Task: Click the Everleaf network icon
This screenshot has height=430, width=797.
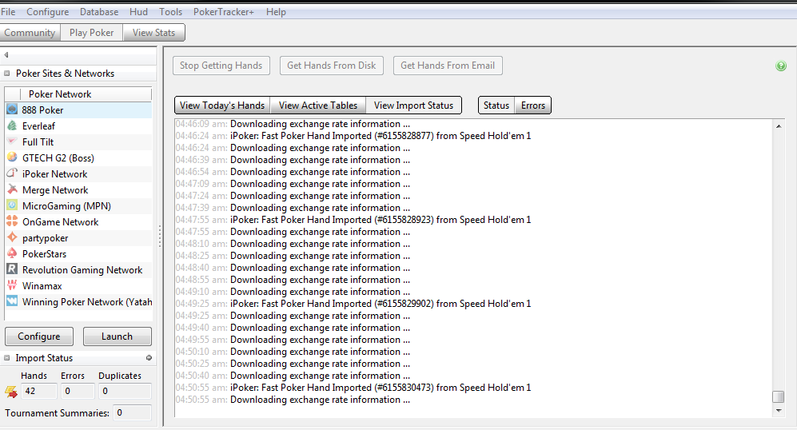Action: (12, 125)
